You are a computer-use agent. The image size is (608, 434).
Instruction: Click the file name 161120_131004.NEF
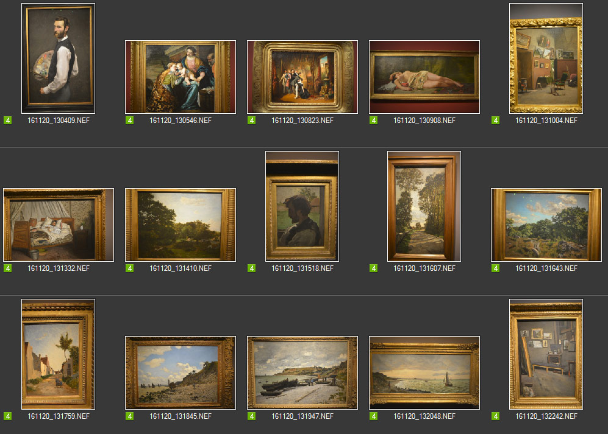[x=546, y=121]
